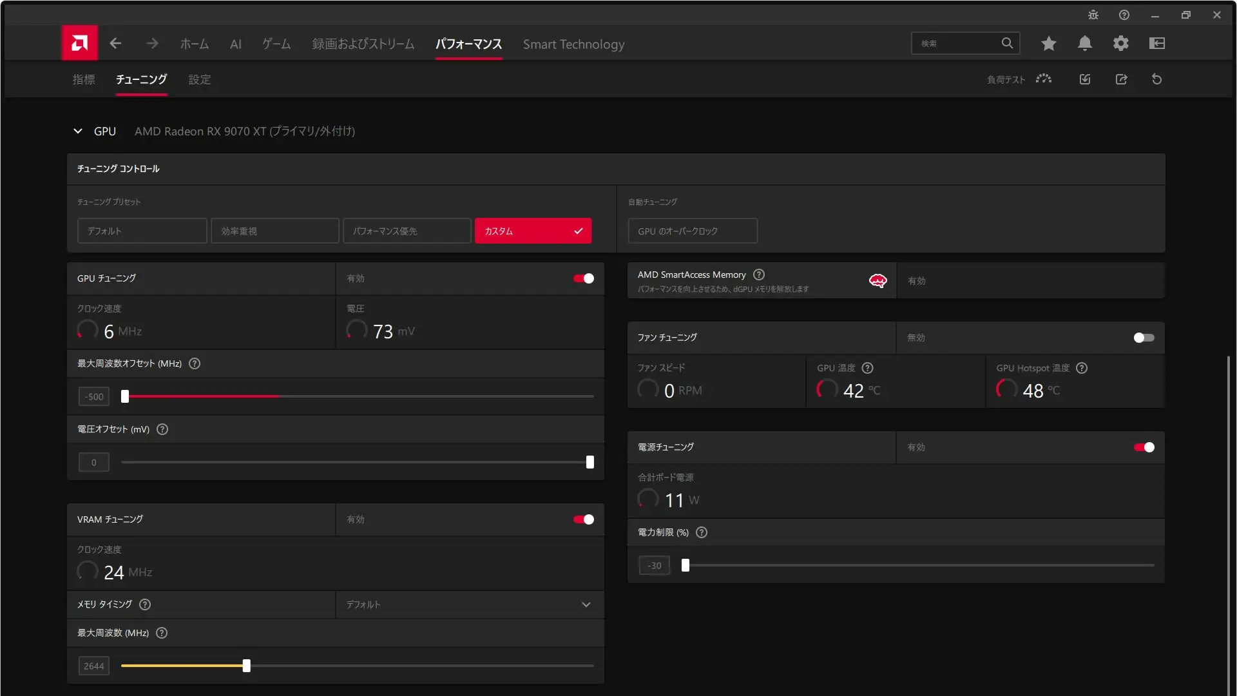The height and width of the screenshot is (696, 1237).
Task: Show help for GPU Hotspot 温度
Action: click(x=1082, y=368)
